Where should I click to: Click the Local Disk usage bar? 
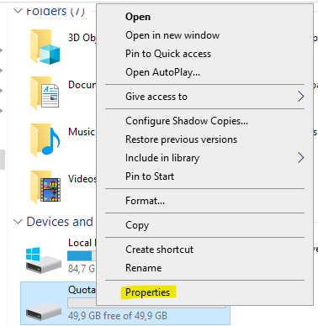pos(82,255)
